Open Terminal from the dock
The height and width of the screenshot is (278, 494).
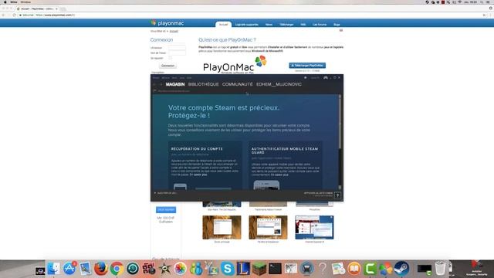(x=275, y=269)
